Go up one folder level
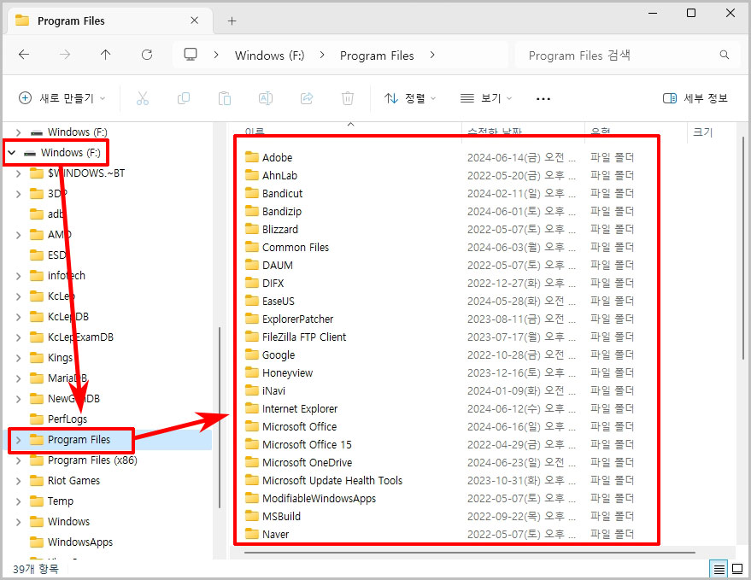751x580 pixels. pyautogui.click(x=106, y=55)
